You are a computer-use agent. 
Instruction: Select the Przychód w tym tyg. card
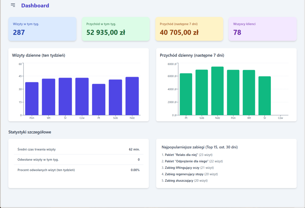(116, 29)
